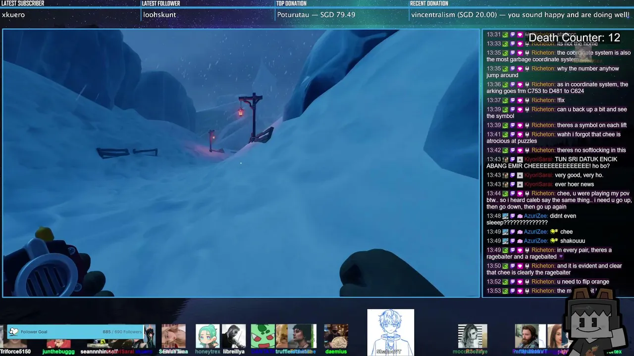Click the Twitch badge beside "TUN SRI DATUK ENCIK"
Screen dimensions: 634x356
click(513, 159)
